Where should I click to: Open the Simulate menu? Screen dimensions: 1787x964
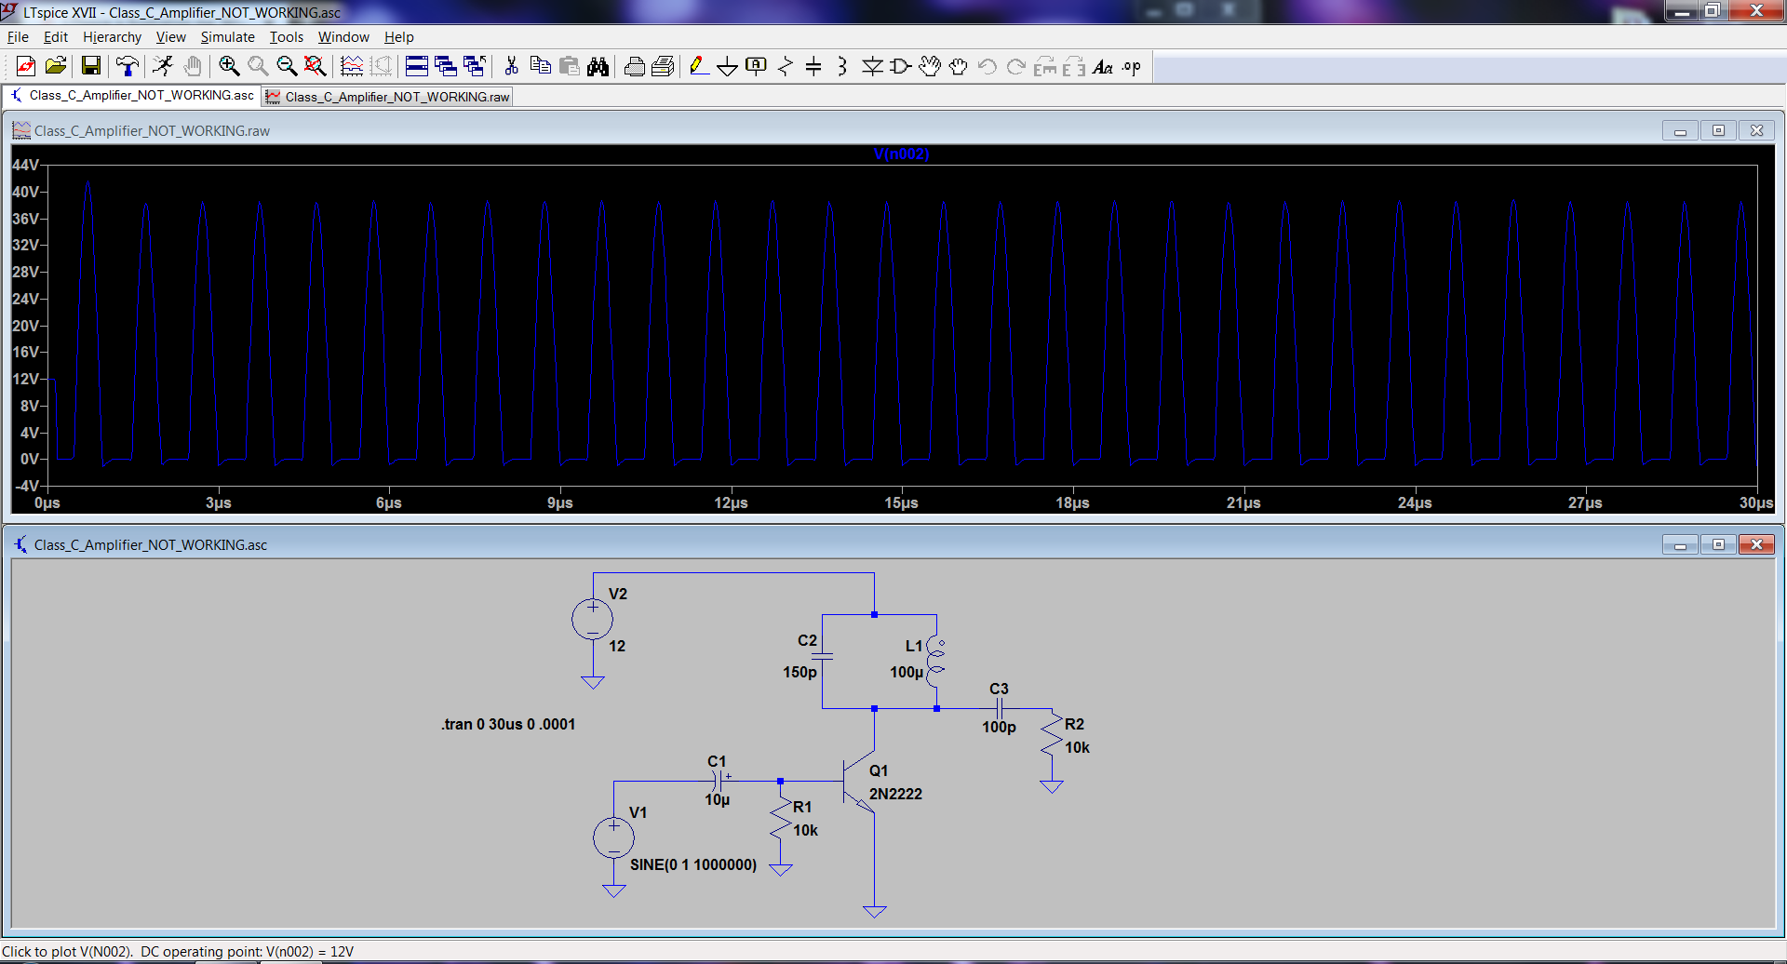227,37
